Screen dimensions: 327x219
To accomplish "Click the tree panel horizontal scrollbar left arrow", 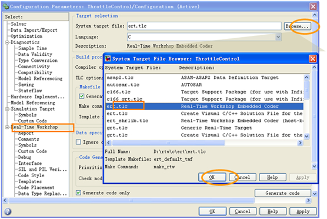I will point(5,200).
